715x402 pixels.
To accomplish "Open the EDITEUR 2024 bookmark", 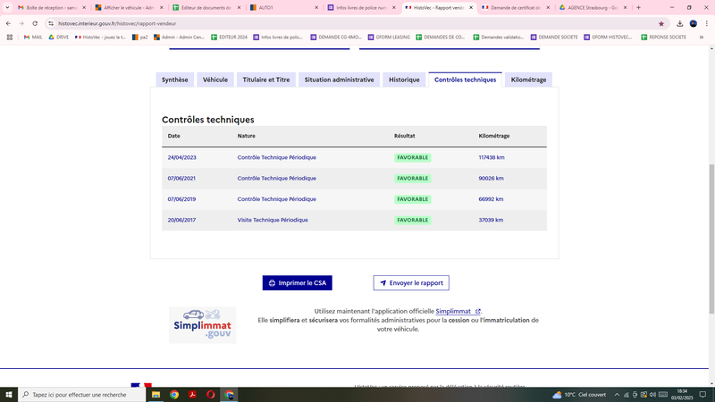I will (x=229, y=38).
